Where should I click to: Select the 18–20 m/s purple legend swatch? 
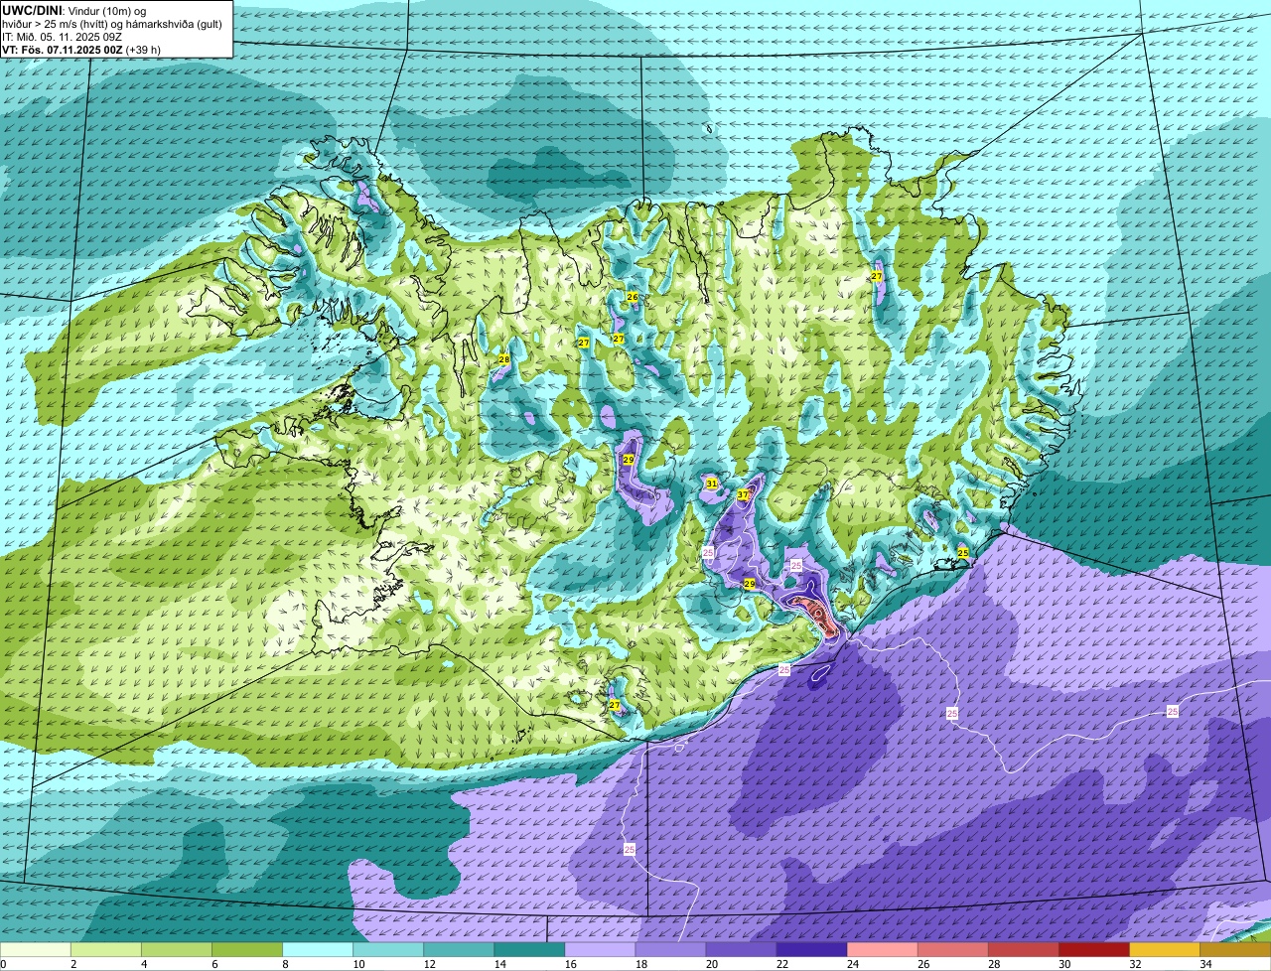tap(670, 950)
